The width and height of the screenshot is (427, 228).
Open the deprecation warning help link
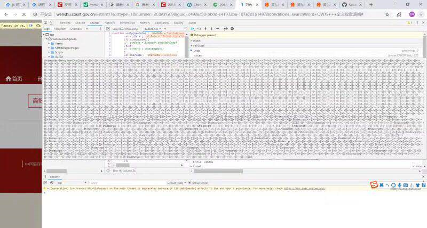pyautogui.click(x=304, y=189)
